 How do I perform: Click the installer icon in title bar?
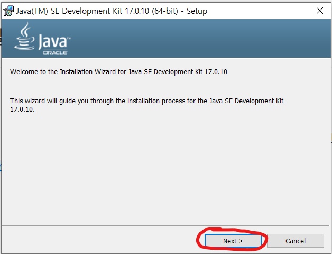point(8,11)
